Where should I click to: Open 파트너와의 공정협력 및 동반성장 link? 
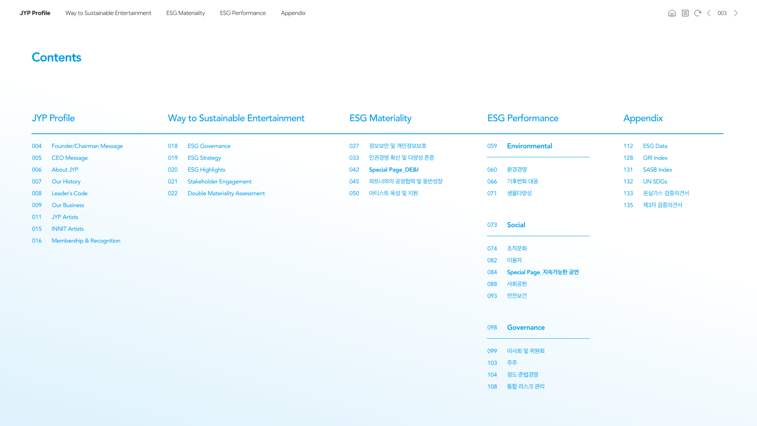[406, 181]
